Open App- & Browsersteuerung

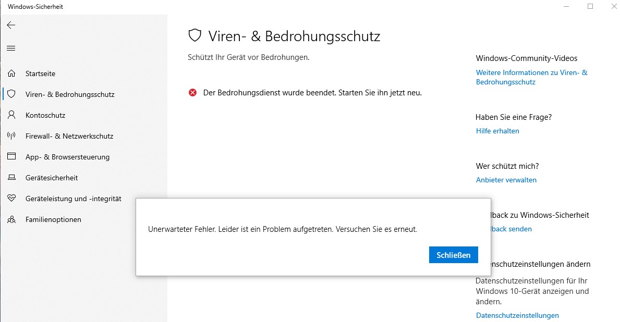tap(68, 157)
